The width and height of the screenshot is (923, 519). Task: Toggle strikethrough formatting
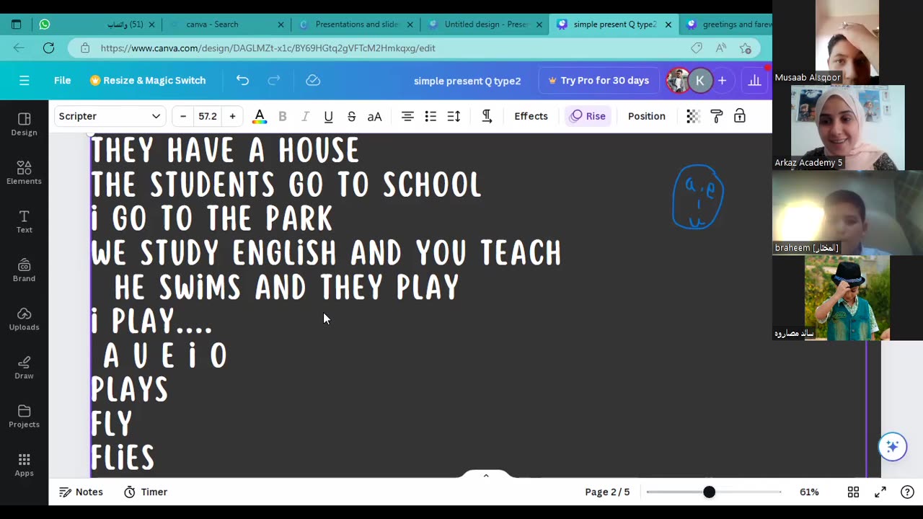pyautogui.click(x=351, y=116)
